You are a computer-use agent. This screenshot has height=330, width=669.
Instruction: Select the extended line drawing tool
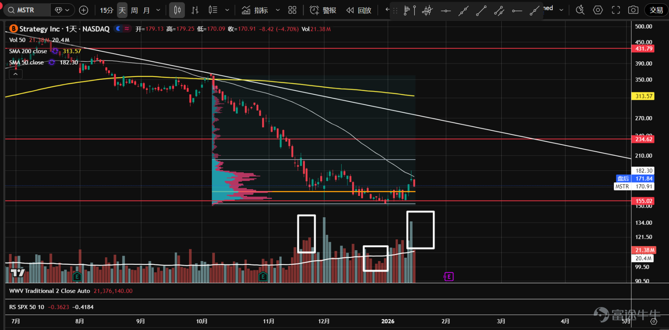(x=463, y=11)
